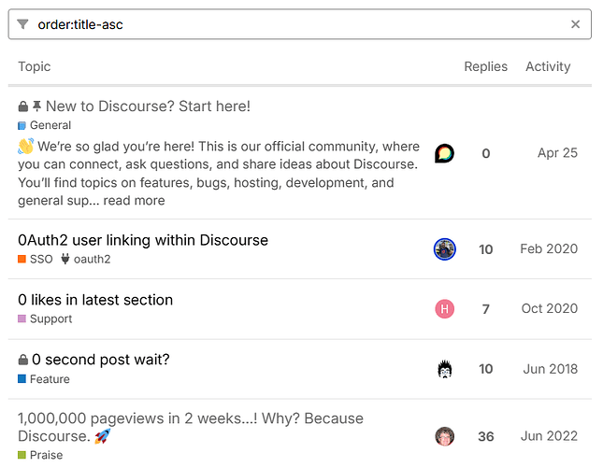Click the General category color square
Image resolution: width=603 pixels, height=467 pixels.
pos(22,125)
